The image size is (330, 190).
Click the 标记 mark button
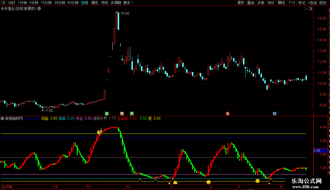click(x=302, y=3)
